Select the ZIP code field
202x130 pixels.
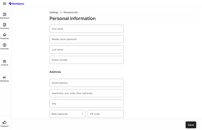106,114
